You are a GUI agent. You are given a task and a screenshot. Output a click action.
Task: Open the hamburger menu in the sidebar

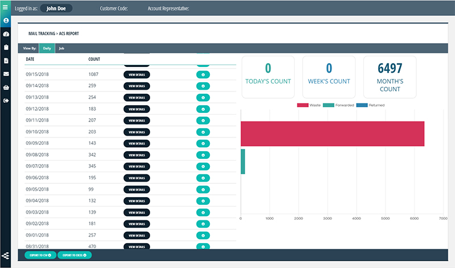click(6, 7)
